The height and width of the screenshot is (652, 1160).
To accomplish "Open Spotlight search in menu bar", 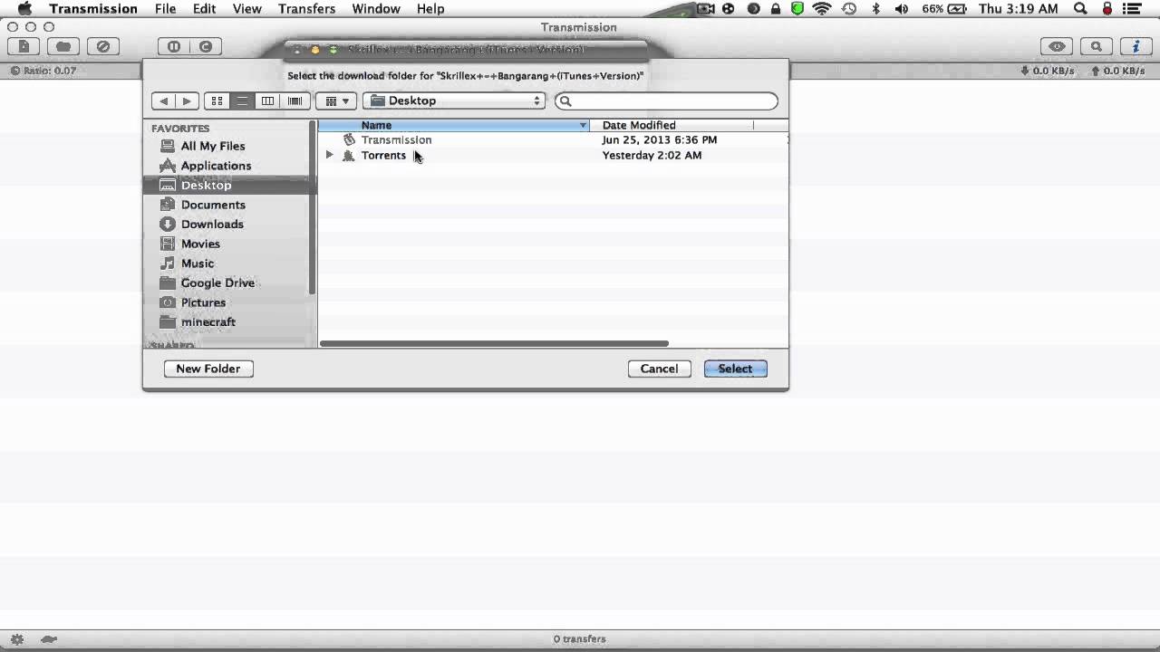I will pyautogui.click(x=1080, y=9).
